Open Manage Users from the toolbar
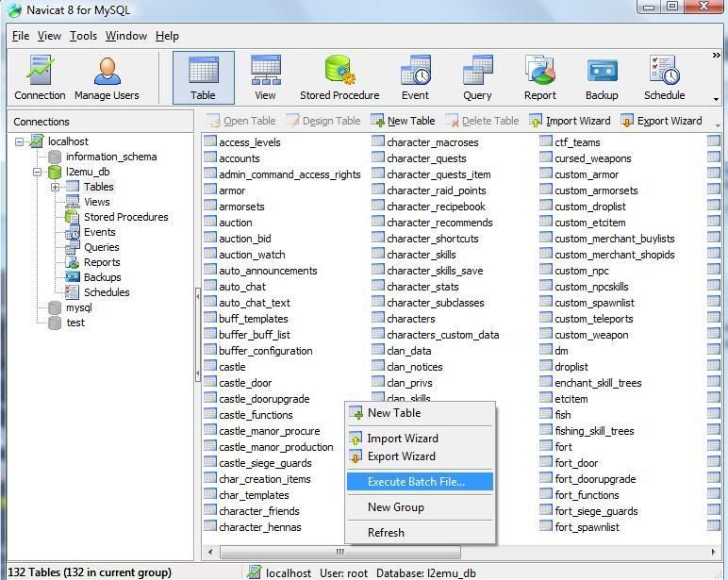The height and width of the screenshot is (580, 728). pyautogui.click(x=107, y=77)
